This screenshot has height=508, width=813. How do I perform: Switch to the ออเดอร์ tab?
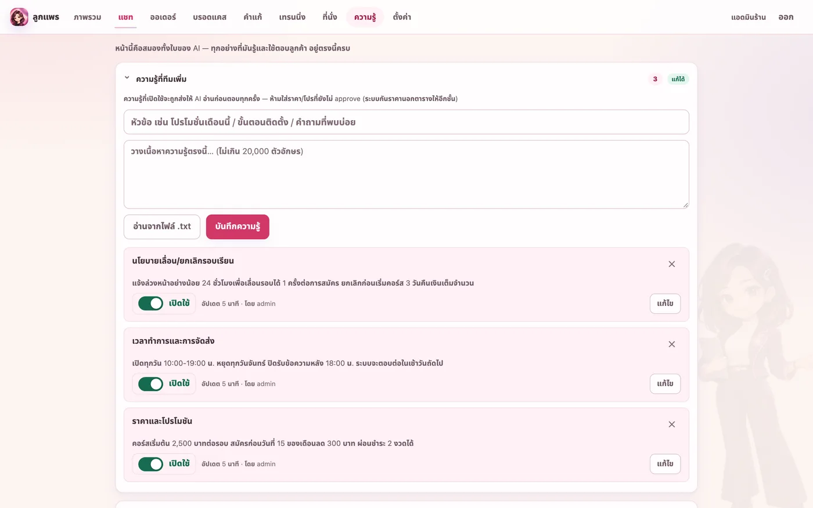[x=163, y=17]
